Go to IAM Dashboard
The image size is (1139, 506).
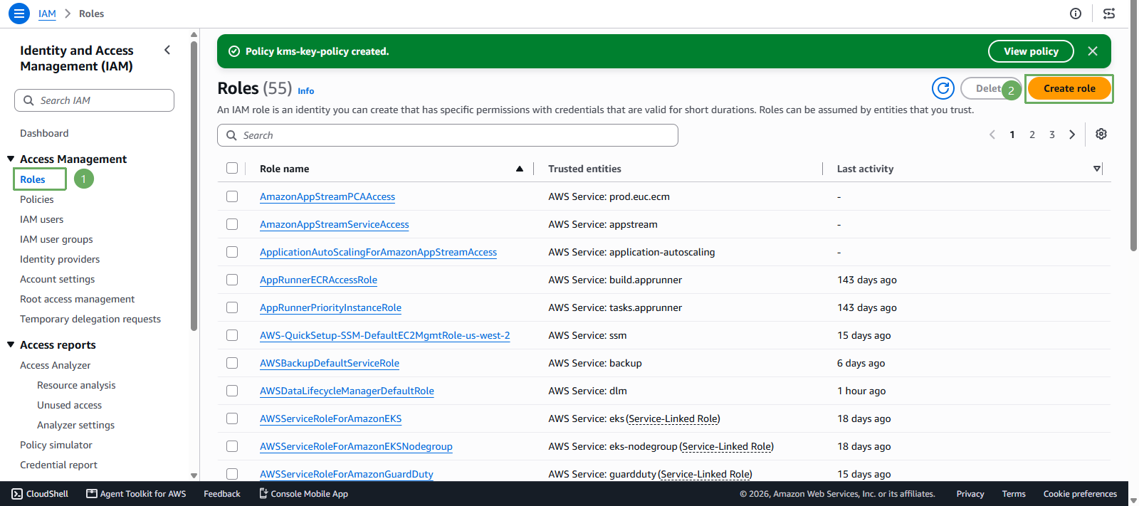(x=44, y=133)
